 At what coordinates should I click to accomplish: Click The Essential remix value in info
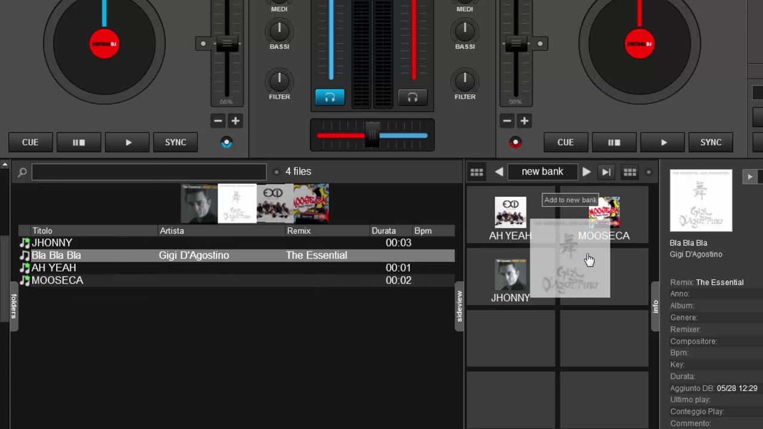(x=719, y=282)
